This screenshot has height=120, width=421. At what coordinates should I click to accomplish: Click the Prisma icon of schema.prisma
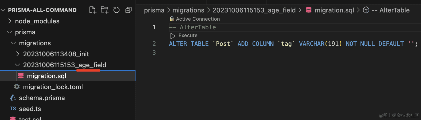pos(13,98)
